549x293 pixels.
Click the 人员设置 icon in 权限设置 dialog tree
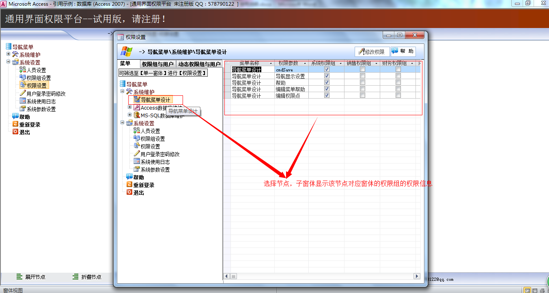(137, 131)
